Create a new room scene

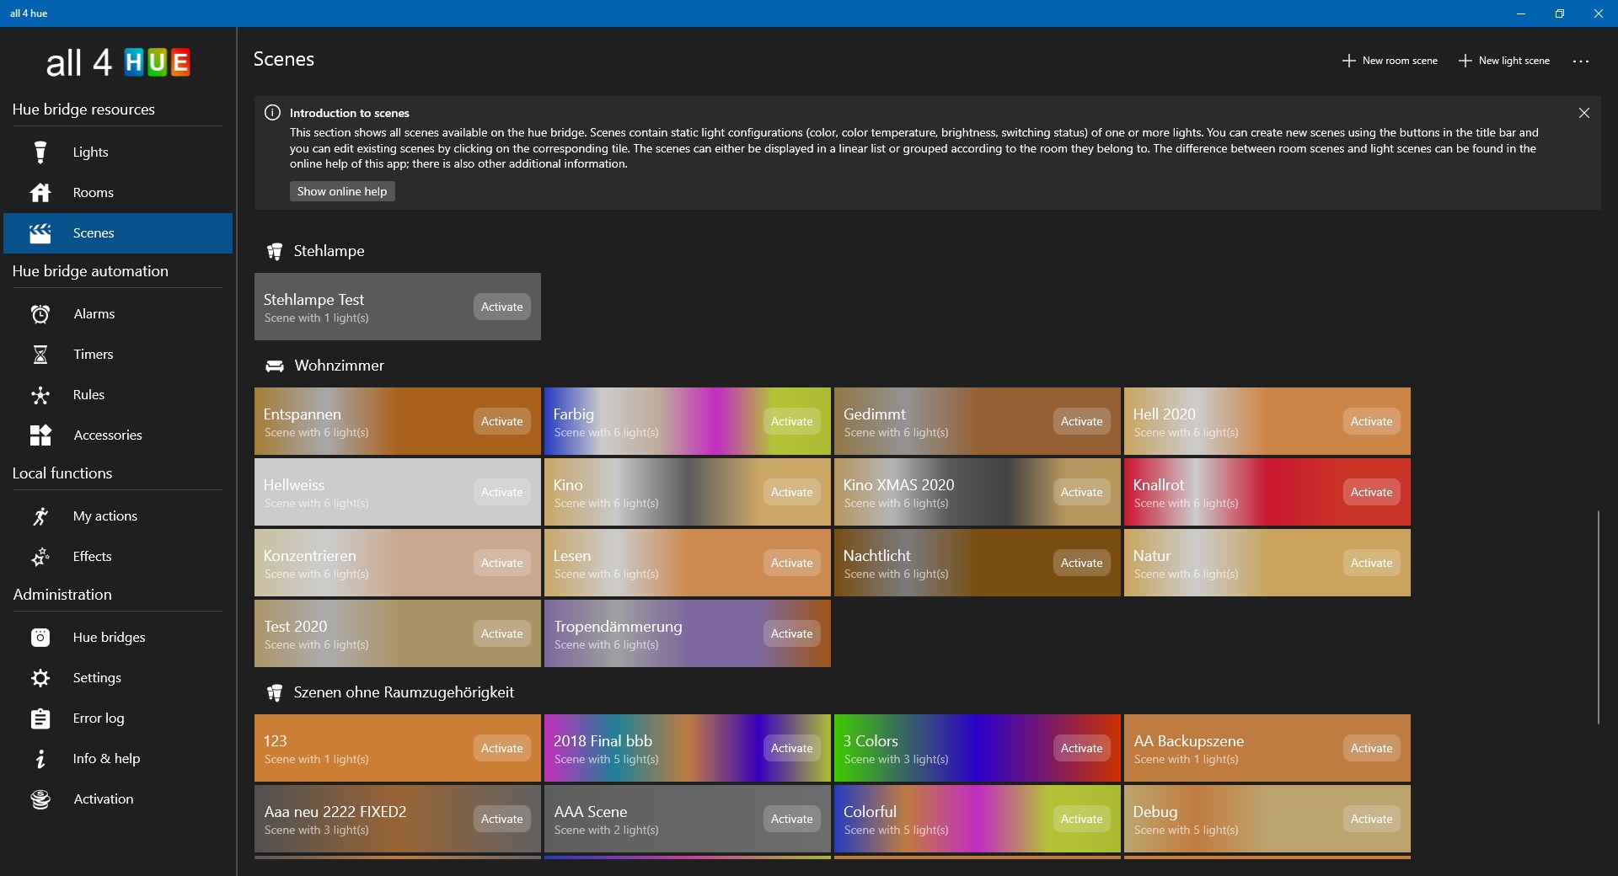click(1388, 61)
